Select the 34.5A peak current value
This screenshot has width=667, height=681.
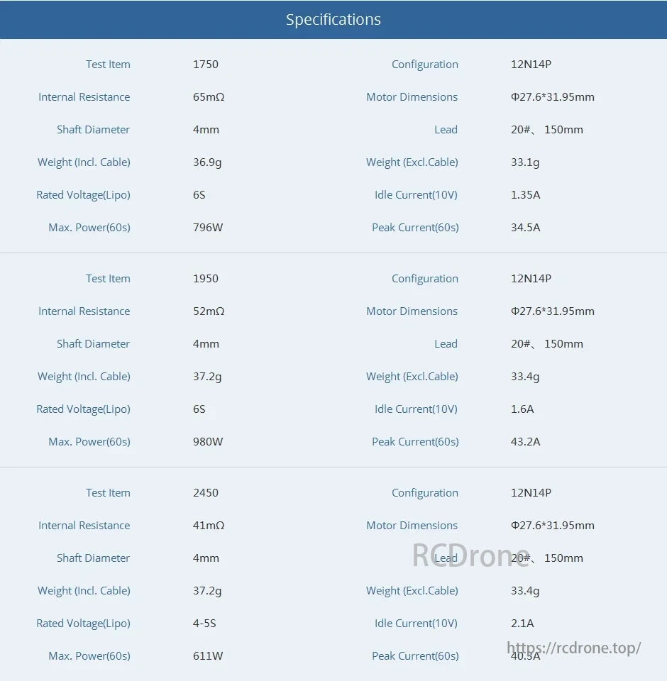click(x=526, y=228)
